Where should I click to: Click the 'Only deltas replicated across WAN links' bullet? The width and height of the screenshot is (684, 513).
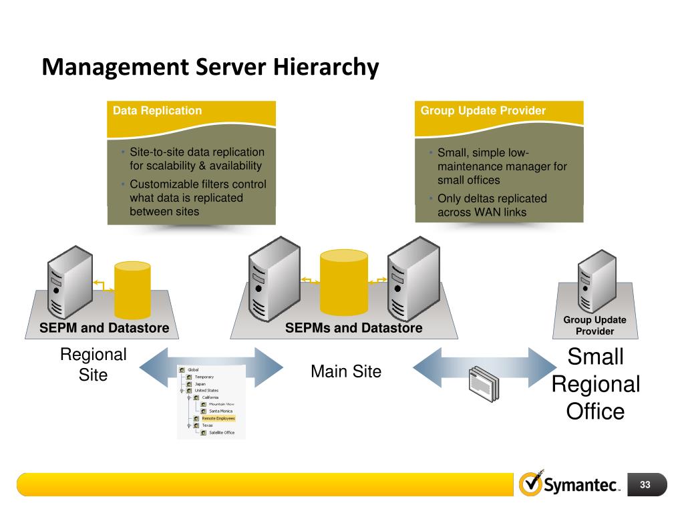(492, 205)
